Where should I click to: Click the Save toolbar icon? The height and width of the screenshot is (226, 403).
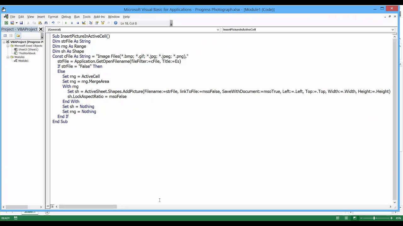[x=21, y=23]
